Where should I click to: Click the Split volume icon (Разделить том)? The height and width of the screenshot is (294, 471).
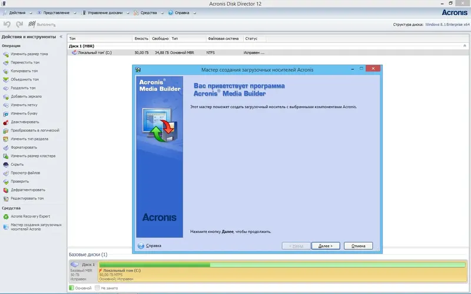click(6, 88)
